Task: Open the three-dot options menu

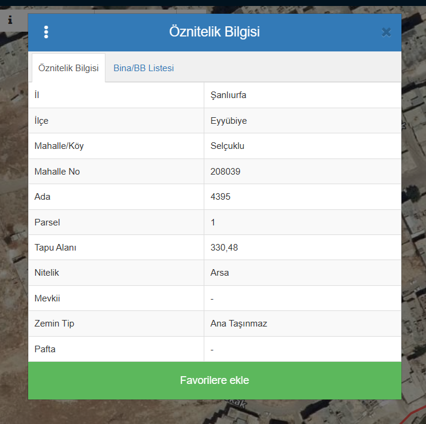Action: click(46, 32)
